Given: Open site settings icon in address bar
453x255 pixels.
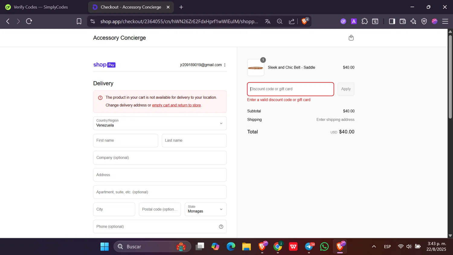Looking at the screenshot, I should tap(93, 21).
